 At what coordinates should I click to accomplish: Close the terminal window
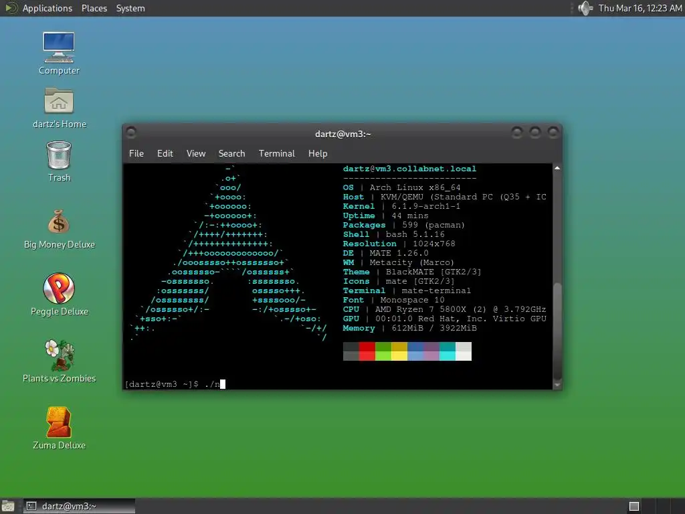(x=553, y=132)
